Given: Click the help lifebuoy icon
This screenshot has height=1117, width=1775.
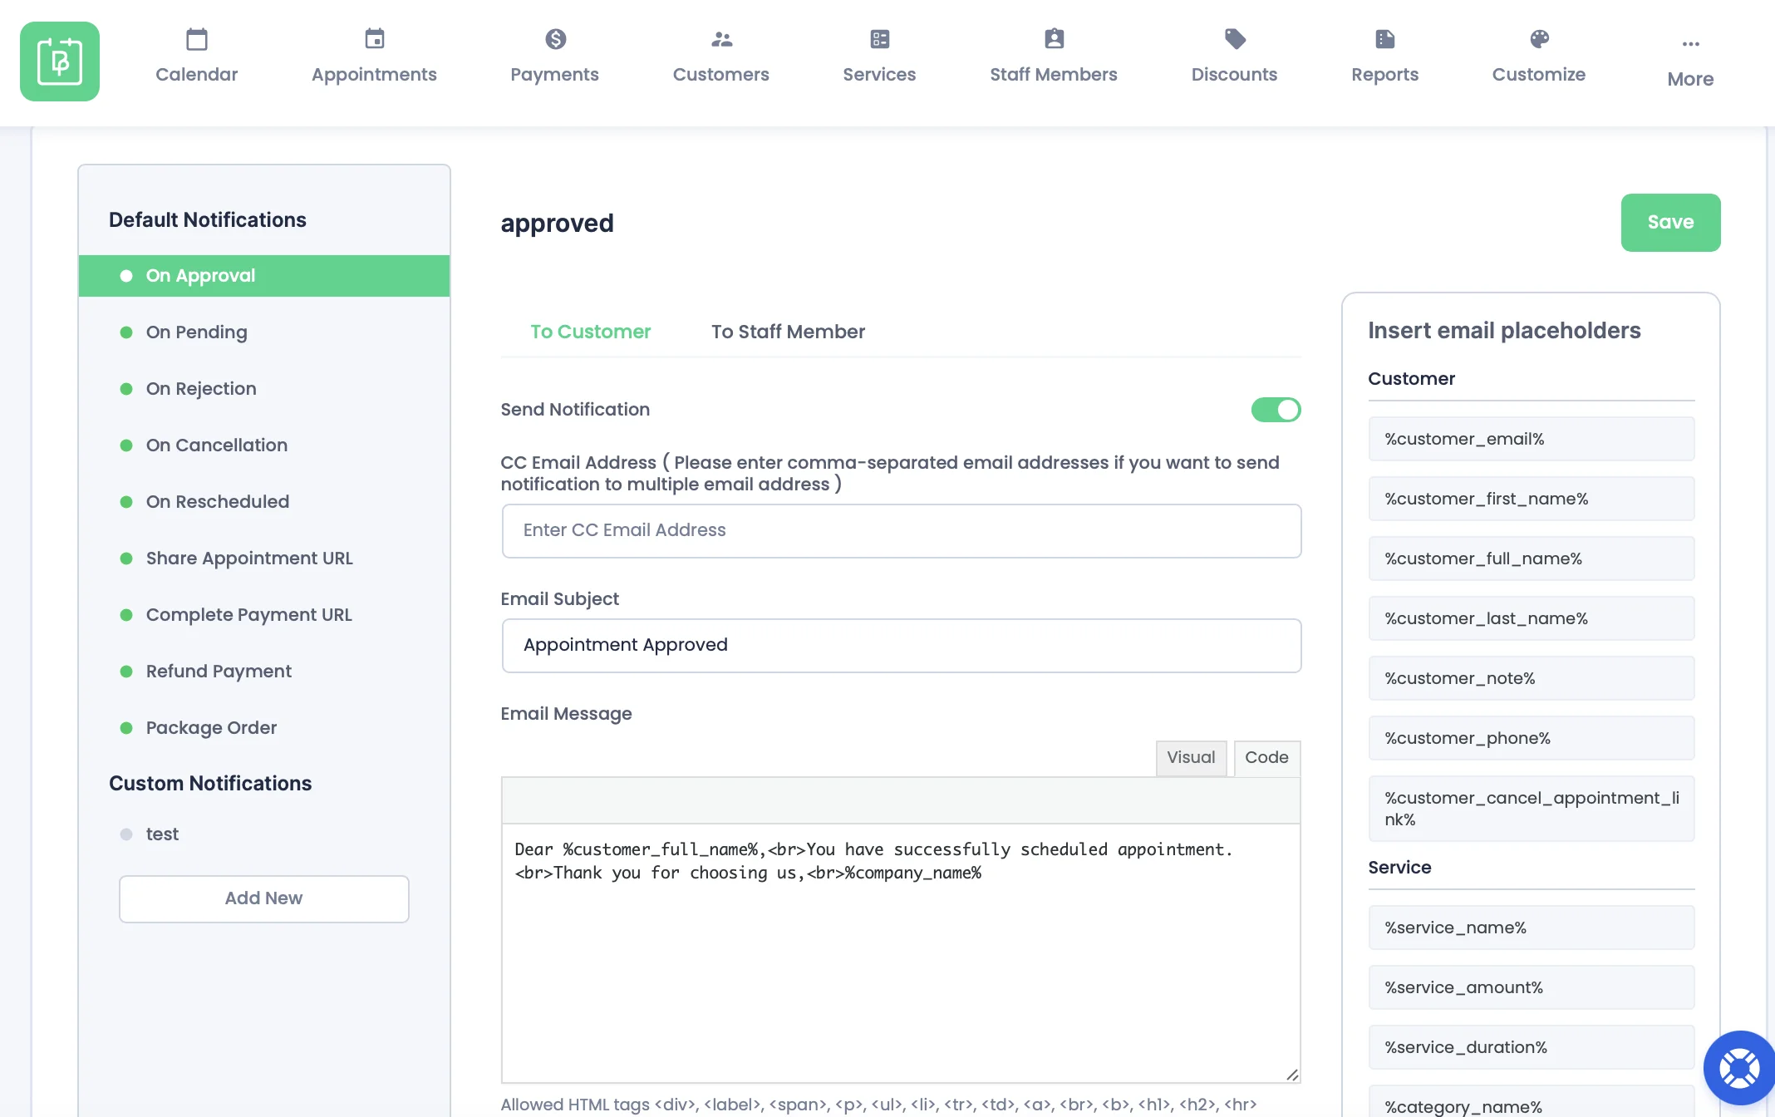Looking at the screenshot, I should (1738, 1068).
